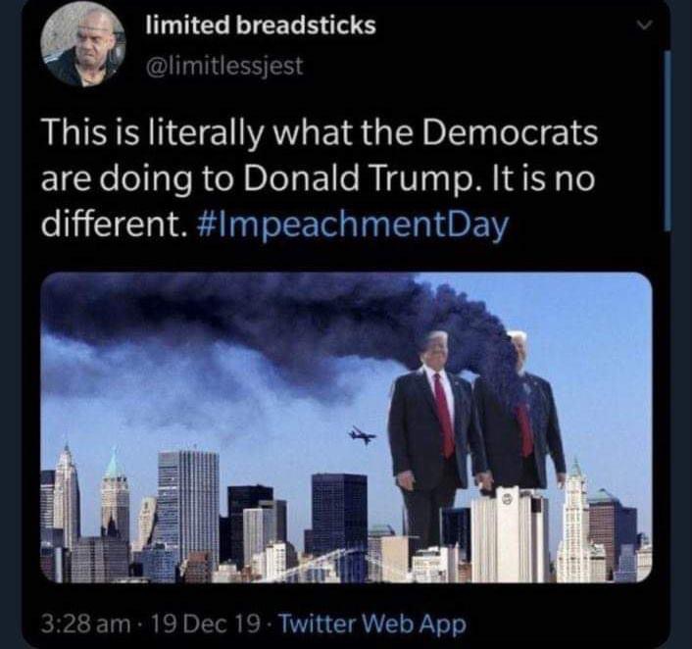Open the tweet options chevron menu
The width and height of the screenshot is (692, 649).
pos(645,26)
